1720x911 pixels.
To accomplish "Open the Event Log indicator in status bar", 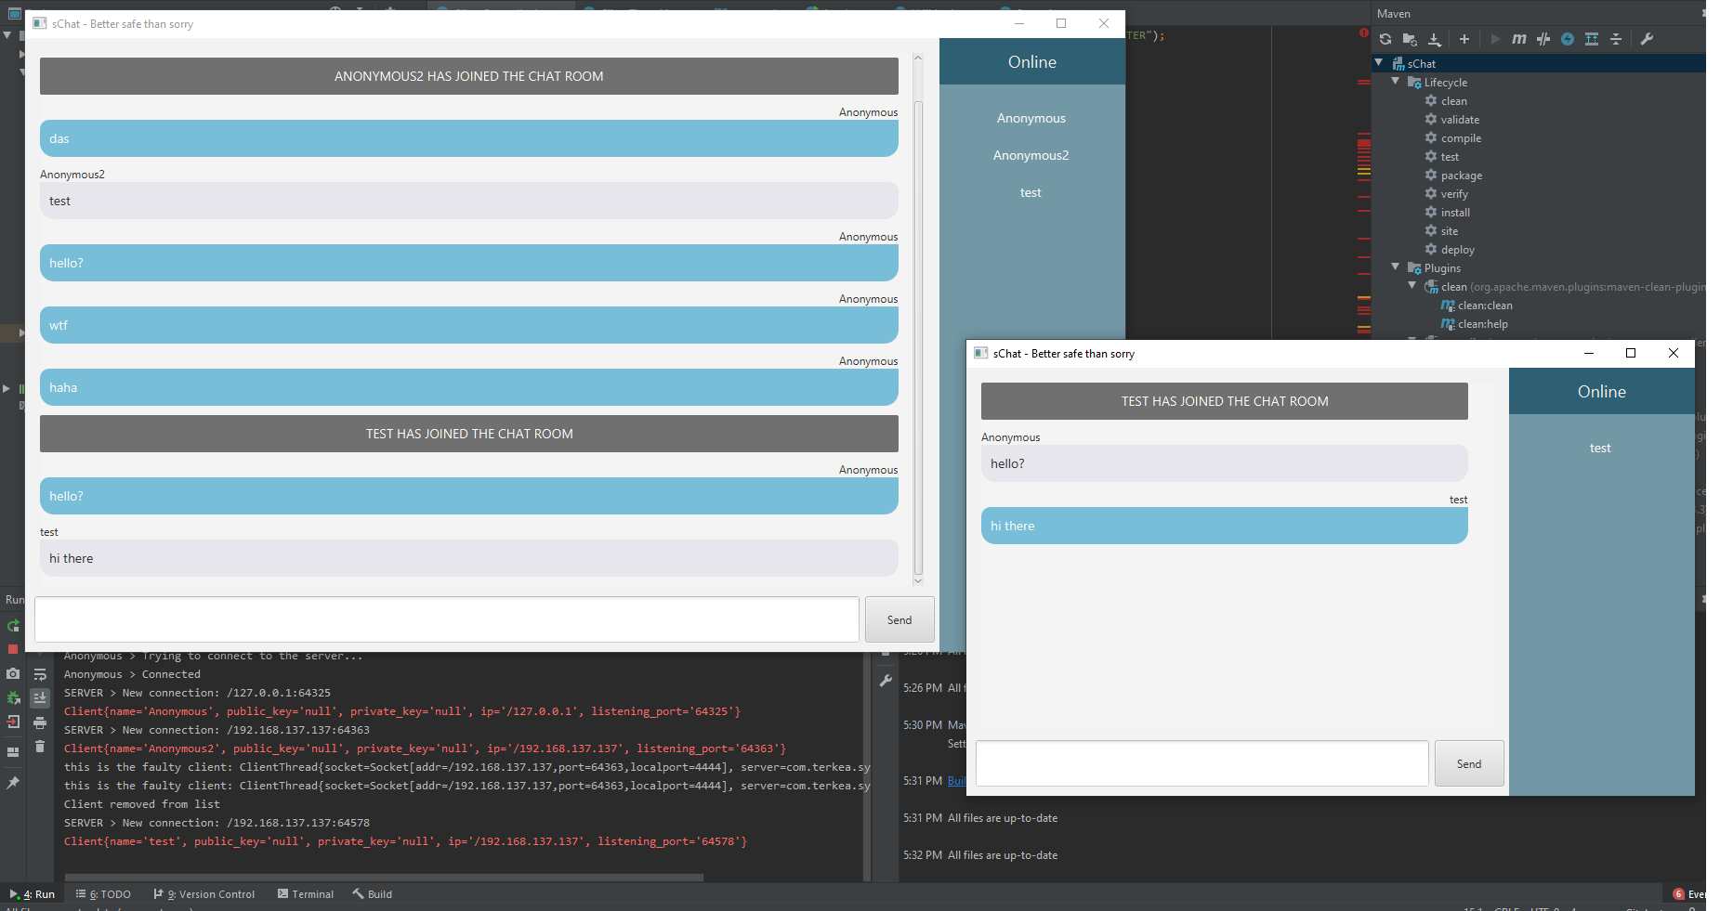I will [x=1689, y=894].
